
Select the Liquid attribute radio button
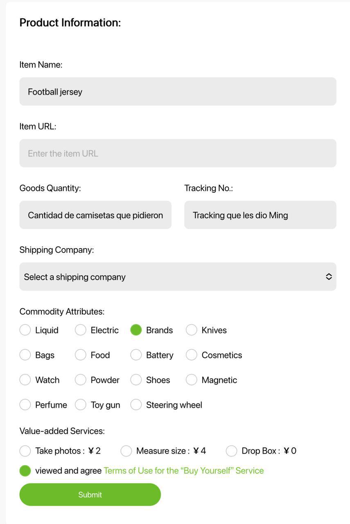pos(25,330)
